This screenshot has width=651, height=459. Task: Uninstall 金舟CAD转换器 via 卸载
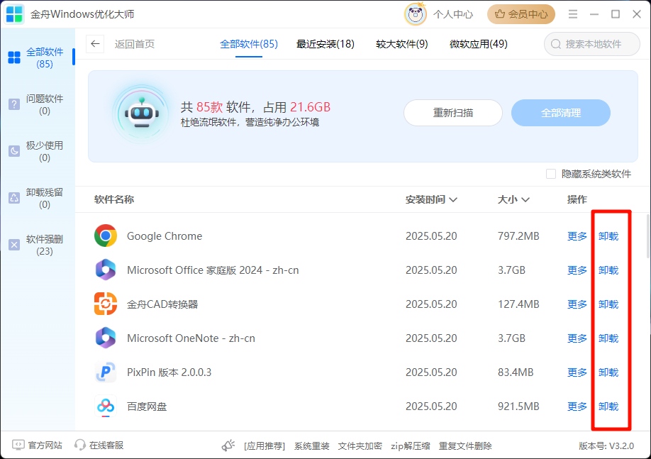coord(608,304)
